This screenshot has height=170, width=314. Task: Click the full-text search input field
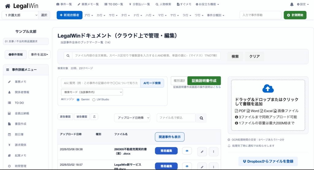tap(146, 56)
